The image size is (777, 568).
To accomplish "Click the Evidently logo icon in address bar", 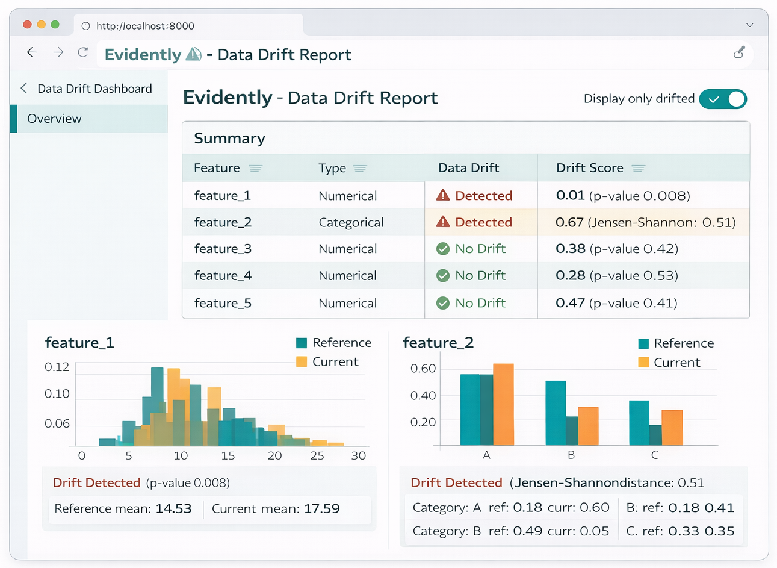I will point(193,54).
